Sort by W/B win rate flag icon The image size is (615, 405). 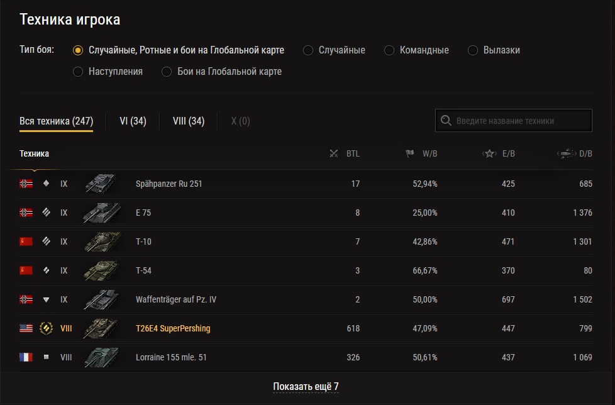(409, 153)
